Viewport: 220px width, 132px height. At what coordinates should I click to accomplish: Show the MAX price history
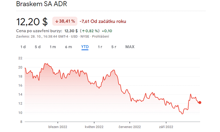[x=130, y=47]
